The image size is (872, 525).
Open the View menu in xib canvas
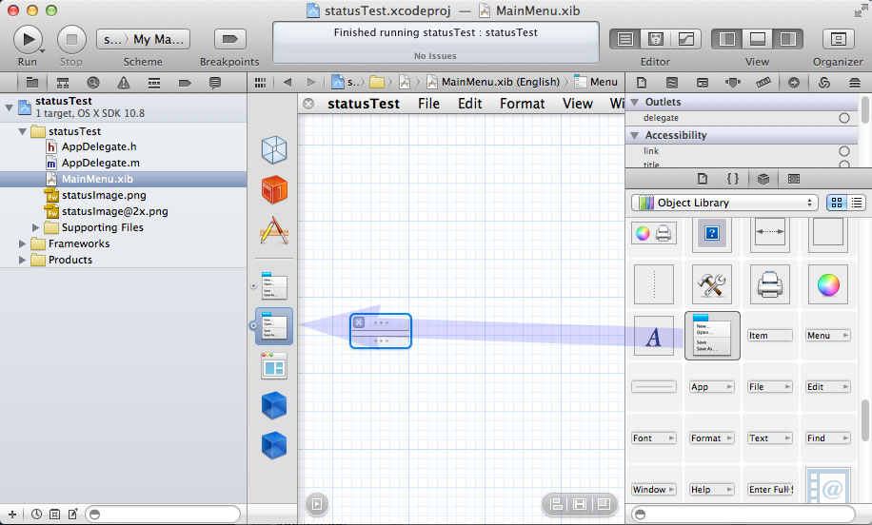[578, 104]
